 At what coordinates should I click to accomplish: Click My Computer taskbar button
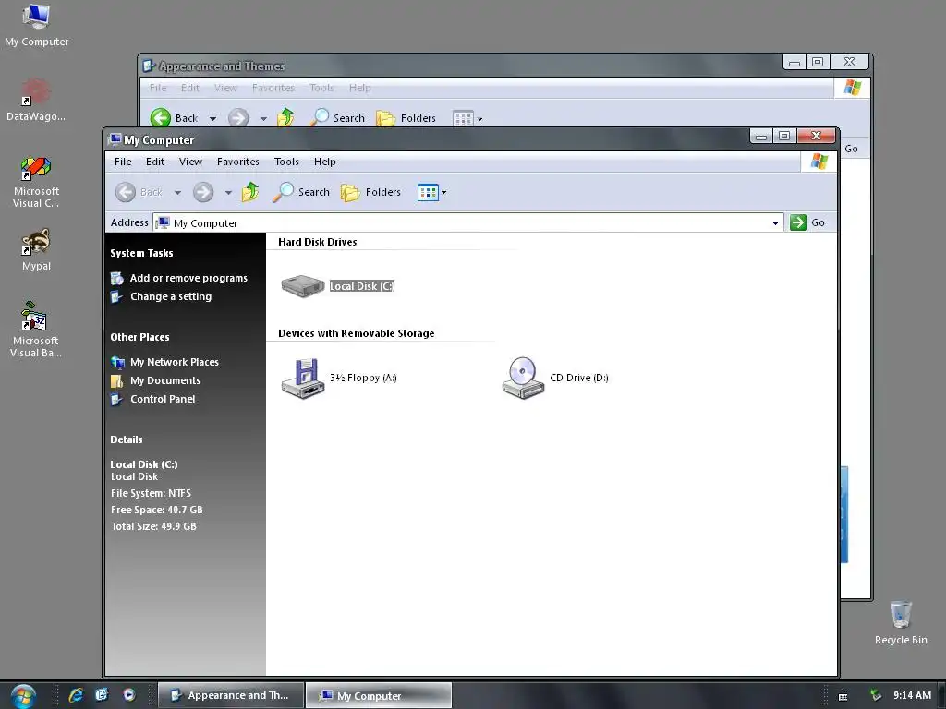379,695
